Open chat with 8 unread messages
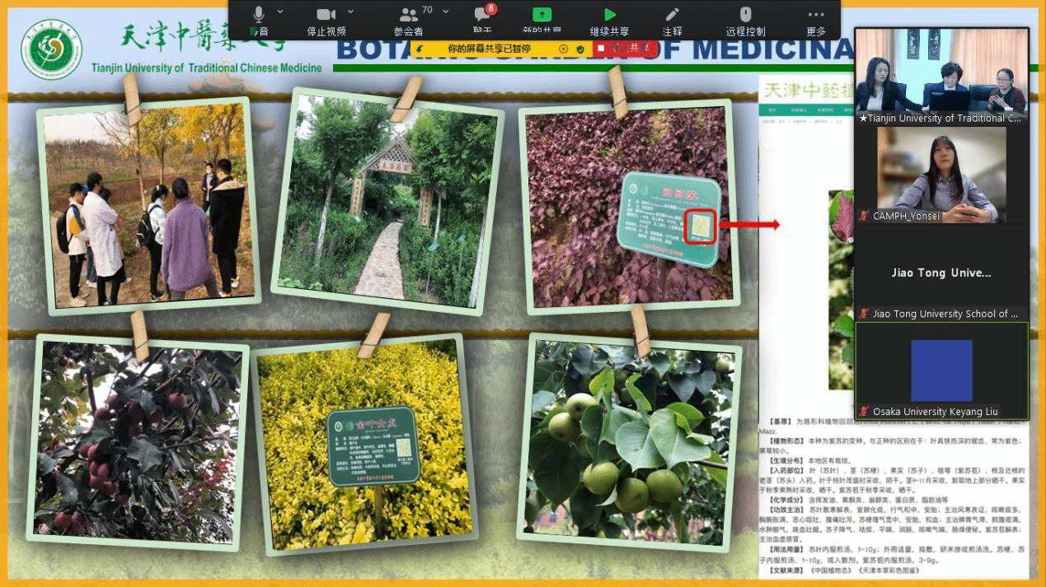The image size is (1046, 587). coord(482,15)
